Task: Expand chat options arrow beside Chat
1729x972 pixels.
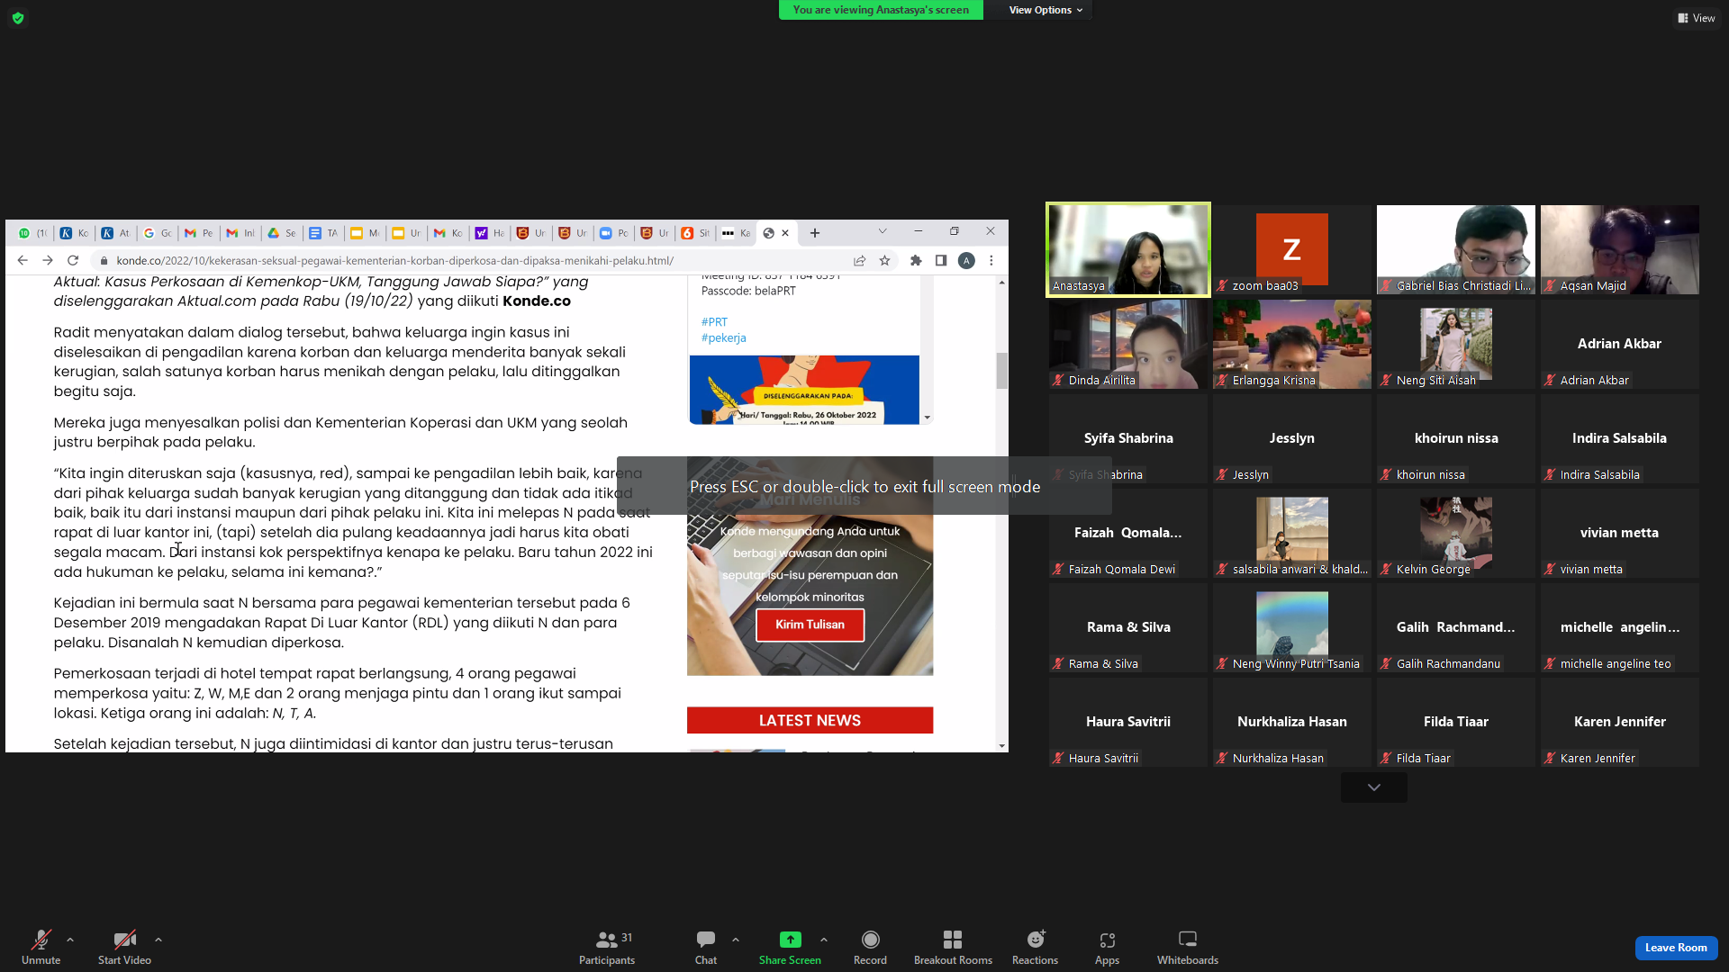Action: coord(736,940)
